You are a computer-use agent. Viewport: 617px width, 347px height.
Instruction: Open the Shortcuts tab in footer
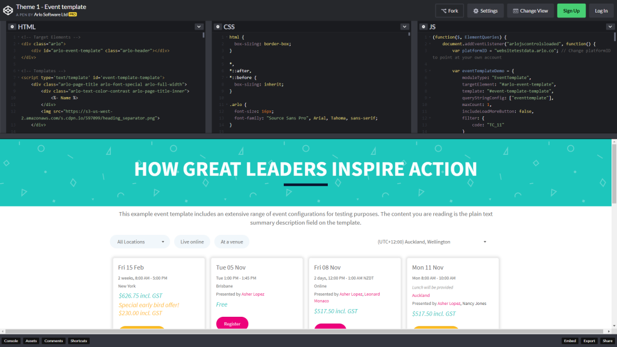coord(78,341)
